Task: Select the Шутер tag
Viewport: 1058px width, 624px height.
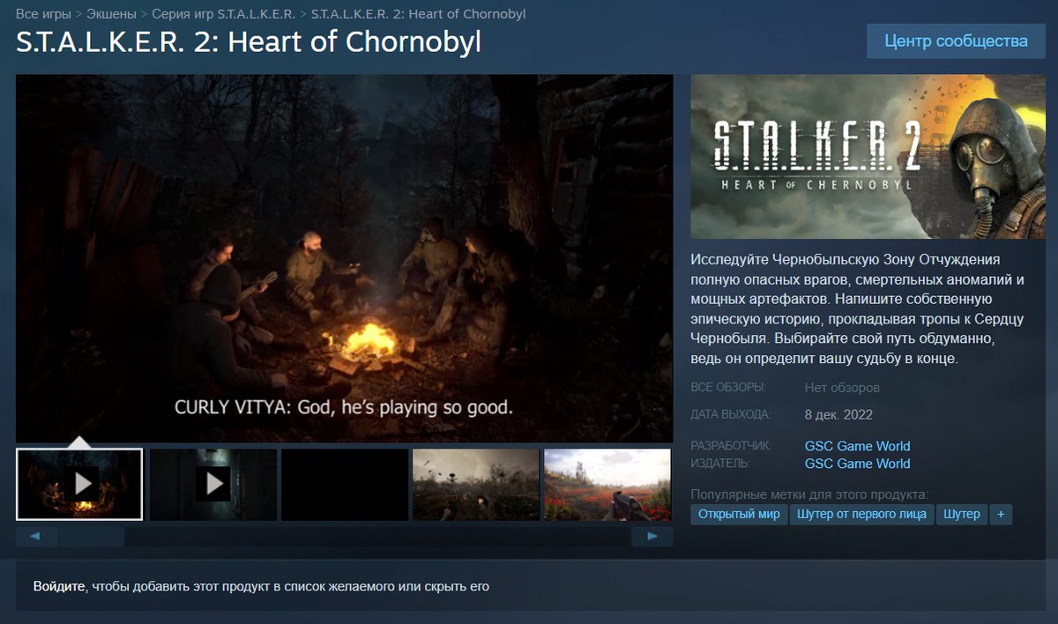Action: tap(962, 515)
